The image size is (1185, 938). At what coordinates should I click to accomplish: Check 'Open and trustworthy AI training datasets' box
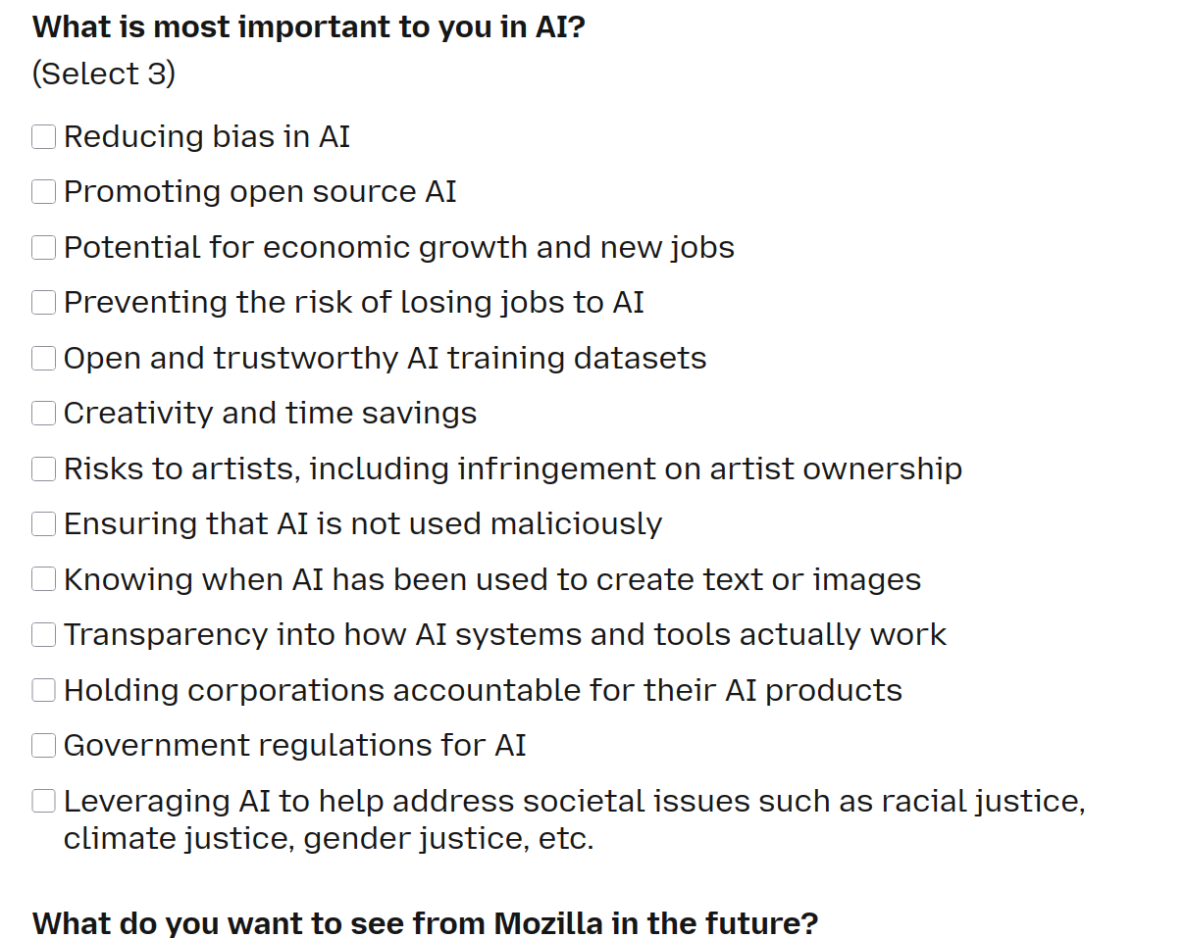(44, 359)
